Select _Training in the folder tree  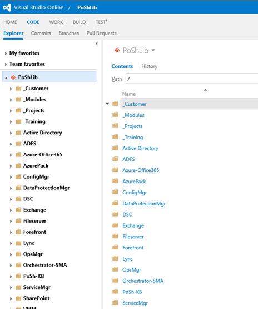click(34, 121)
